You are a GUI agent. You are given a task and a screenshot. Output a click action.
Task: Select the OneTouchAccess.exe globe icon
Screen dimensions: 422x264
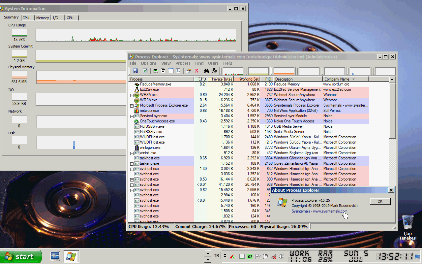137,121
